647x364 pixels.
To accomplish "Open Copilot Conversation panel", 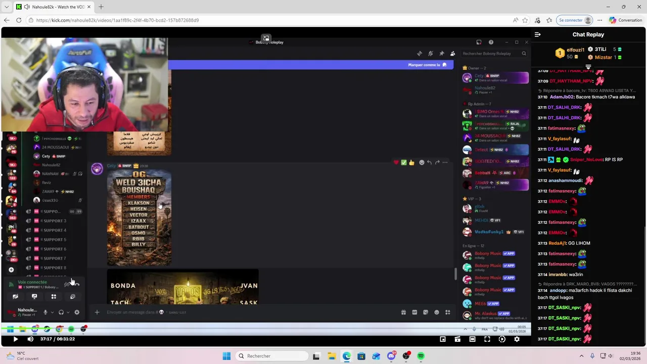I will coord(626,20).
